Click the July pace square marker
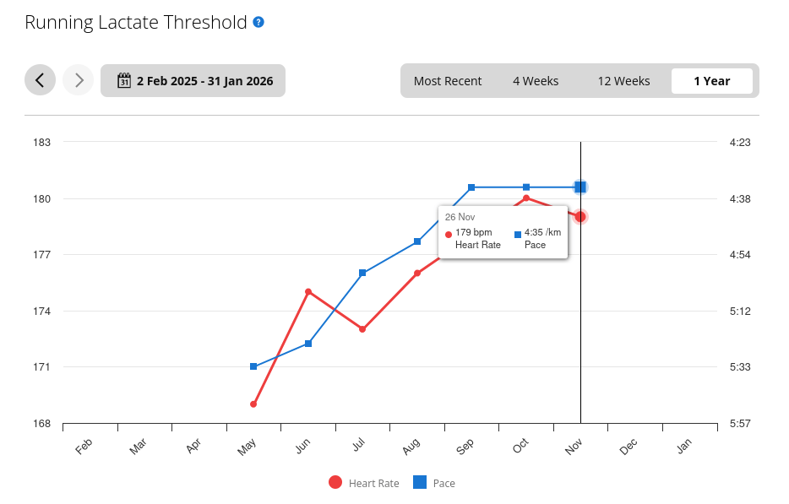The height and width of the screenshot is (504, 789). (362, 273)
